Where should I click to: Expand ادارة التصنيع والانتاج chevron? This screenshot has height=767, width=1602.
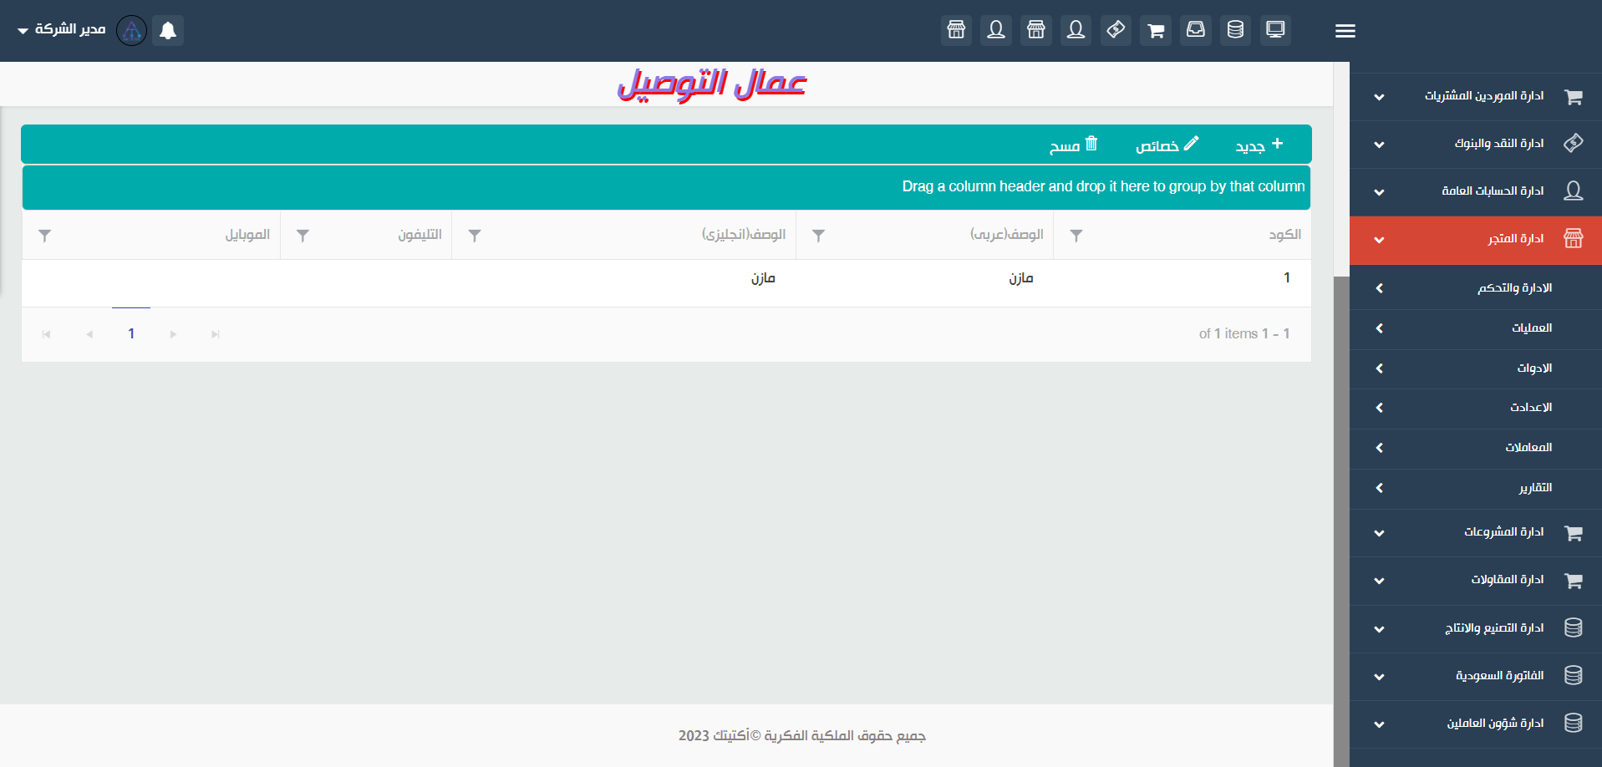1379,629
